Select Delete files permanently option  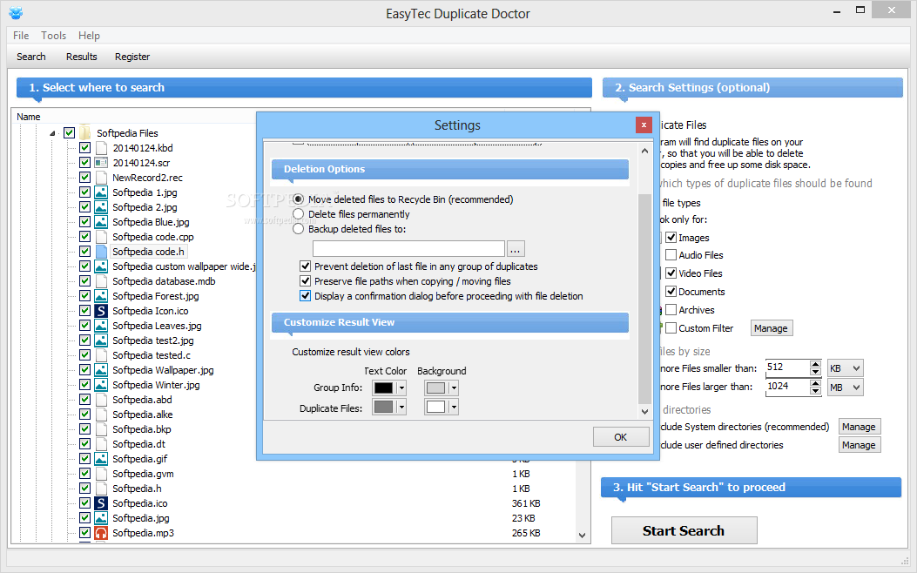pos(298,214)
